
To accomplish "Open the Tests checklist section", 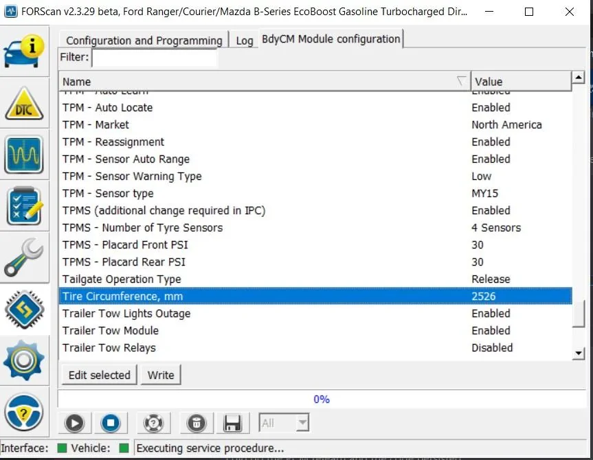I will pos(24,206).
